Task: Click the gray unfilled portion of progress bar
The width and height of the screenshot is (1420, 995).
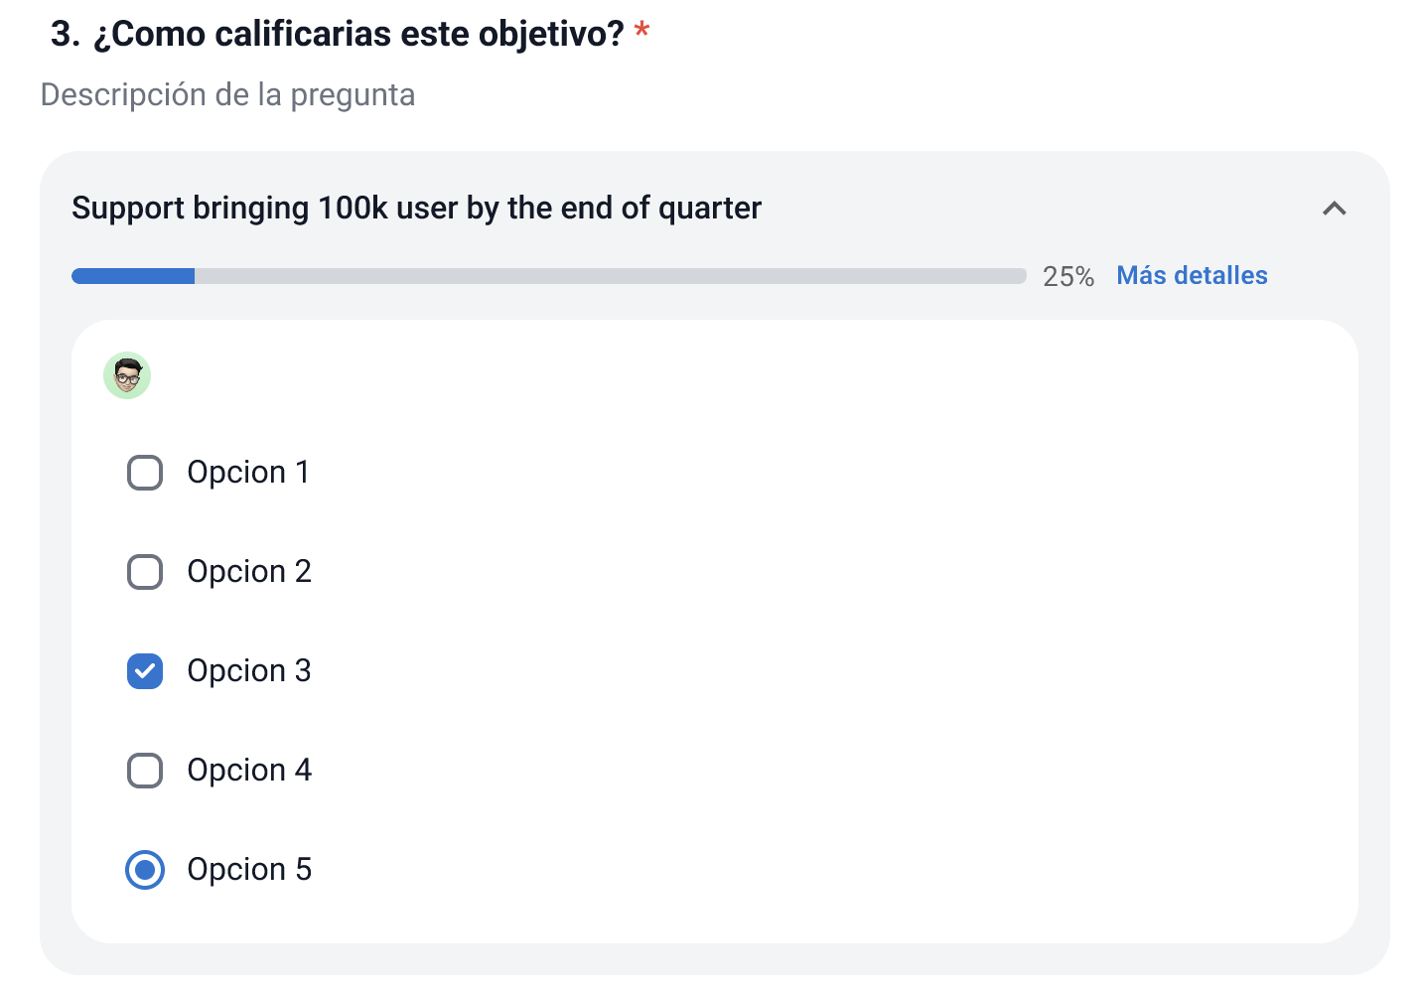Action: tap(611, 276)
